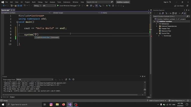Image resolution: width=191 pixels, height=107 pixels.
Task: Click the Open File folder icon
Action: (16, 6)
